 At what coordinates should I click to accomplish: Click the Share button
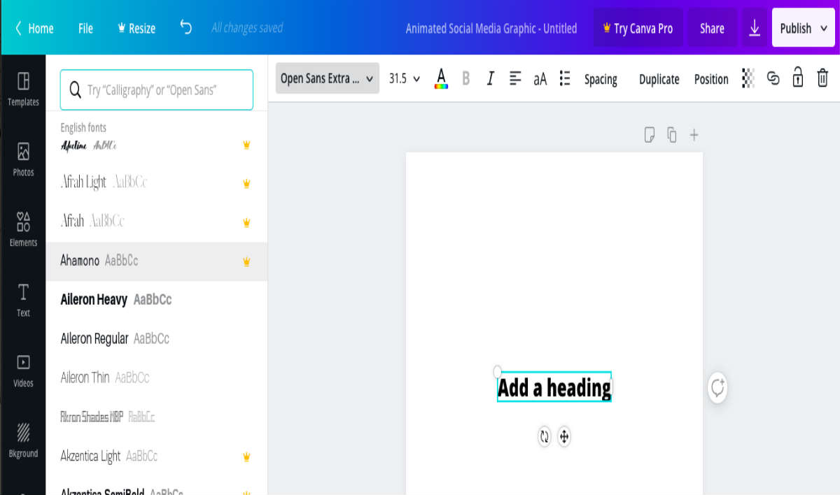click(x=712, y=28)
